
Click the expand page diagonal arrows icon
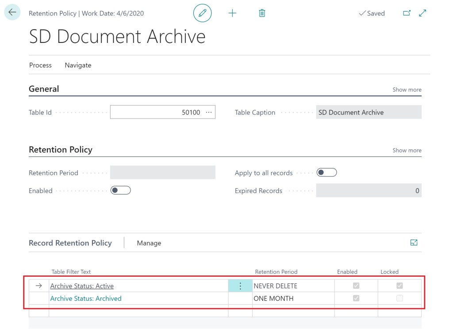pyautogui.click(x=422, y=13)
